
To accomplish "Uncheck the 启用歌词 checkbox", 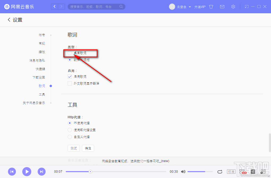I will (69, 77).
